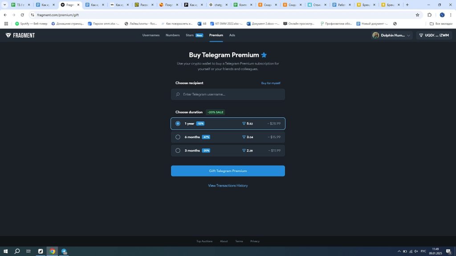Open Windows taskbar search

(x=17, y=252)
